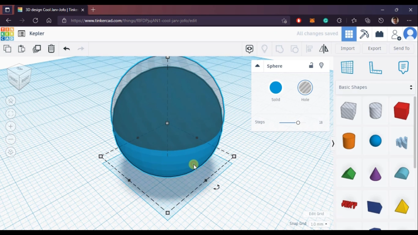Adjust the Steps slider handle
418x235 pixels.
point(298,123)
